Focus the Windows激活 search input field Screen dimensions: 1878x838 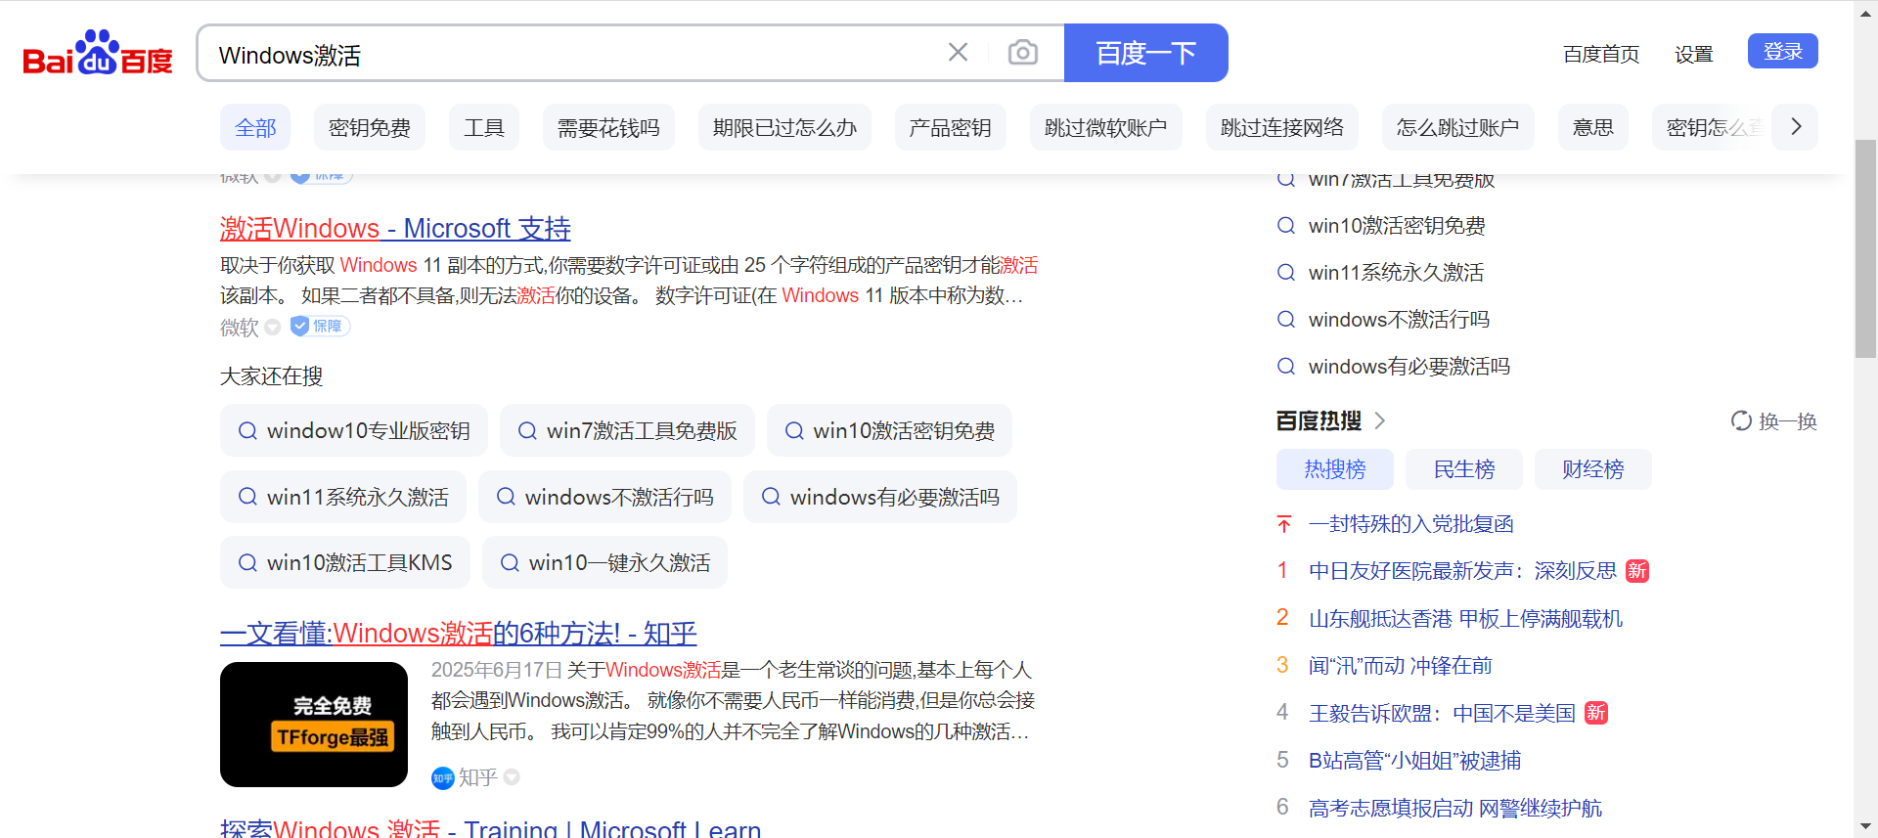point(572,54)
